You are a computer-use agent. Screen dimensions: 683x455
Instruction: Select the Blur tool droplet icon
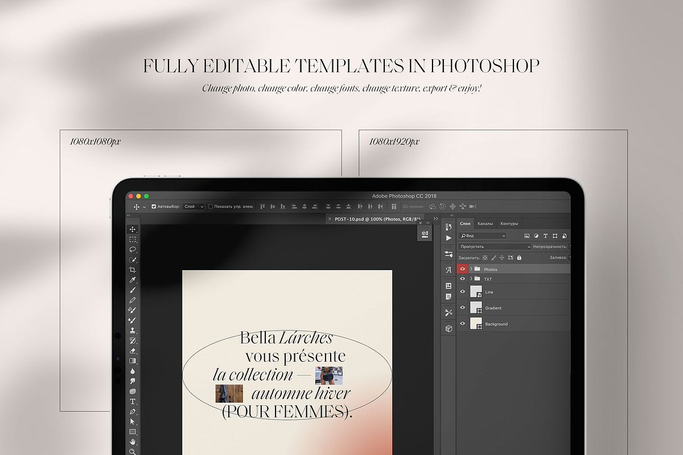[x=133, y=371]
